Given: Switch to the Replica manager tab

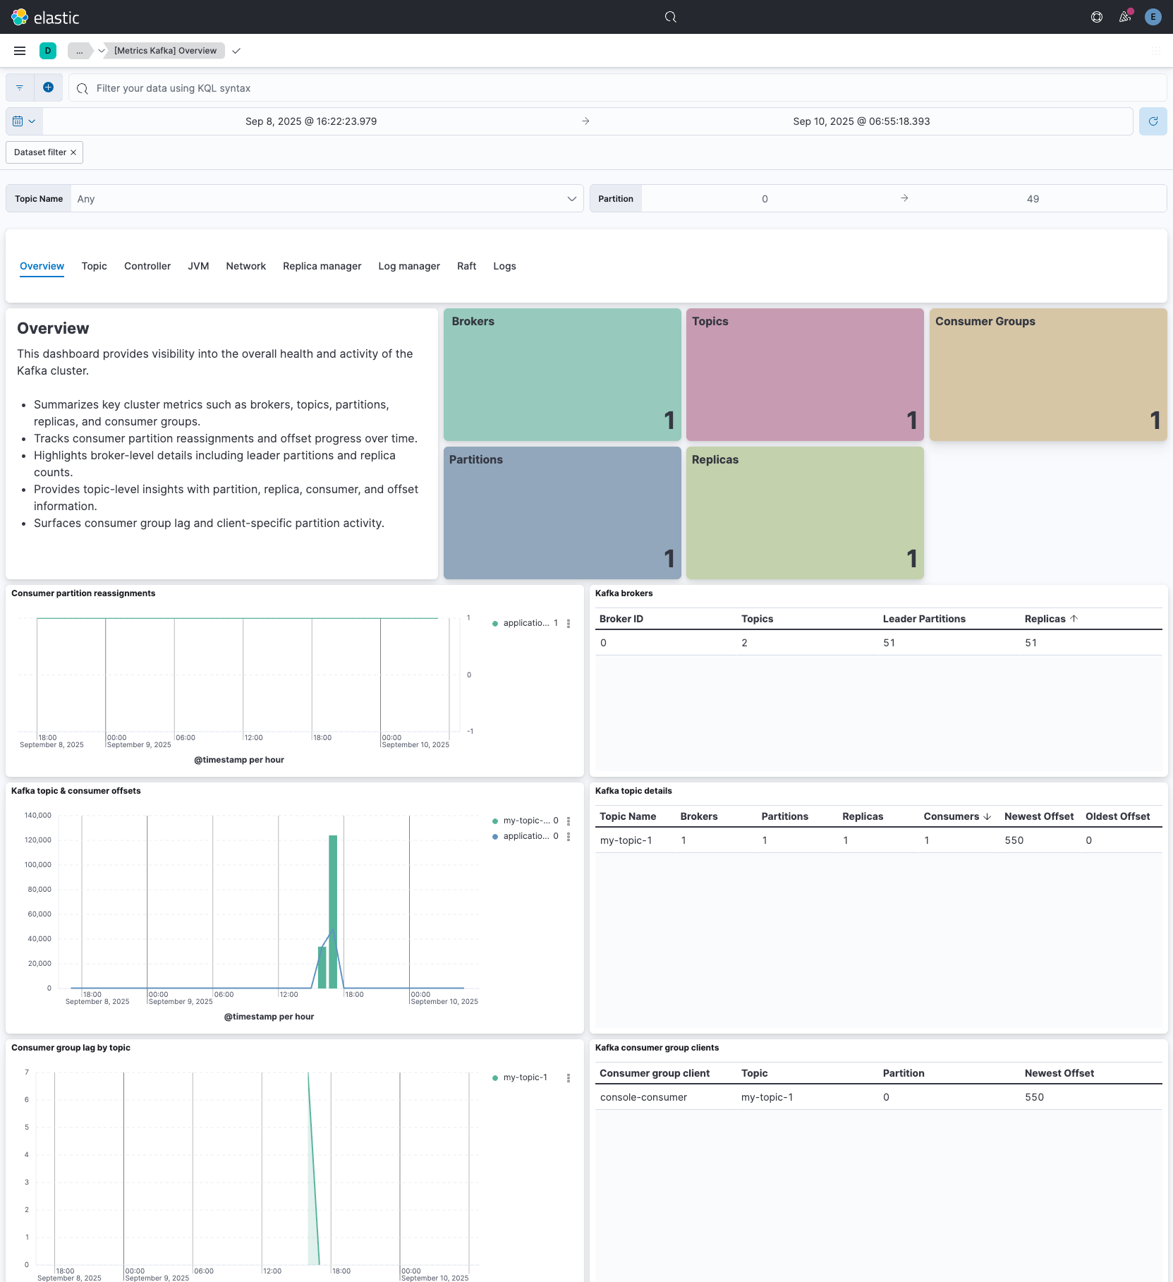Looking at the screenshot, I should point(322,266).
